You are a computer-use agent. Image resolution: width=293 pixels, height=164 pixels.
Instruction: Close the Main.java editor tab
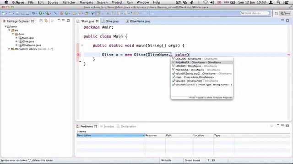[97, 21]
